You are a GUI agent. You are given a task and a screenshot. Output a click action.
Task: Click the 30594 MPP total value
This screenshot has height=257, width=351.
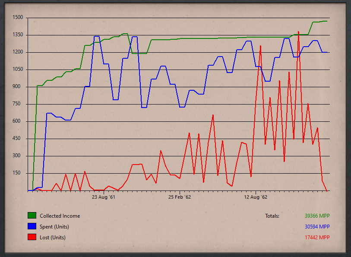(317, 227)
